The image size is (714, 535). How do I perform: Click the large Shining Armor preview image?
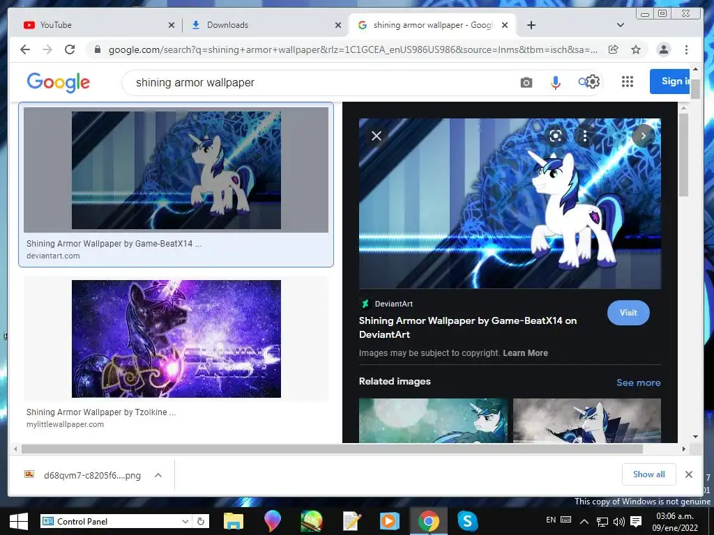(x=510, y=203)
